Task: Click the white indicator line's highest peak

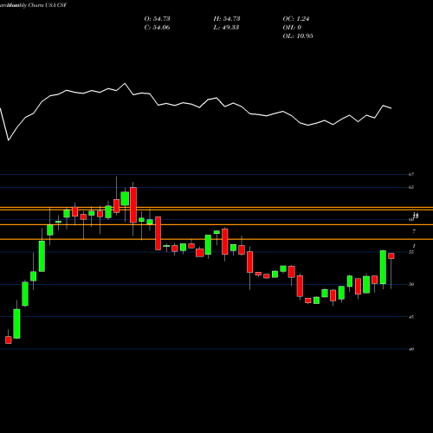Action: click(x=125, y=83)
